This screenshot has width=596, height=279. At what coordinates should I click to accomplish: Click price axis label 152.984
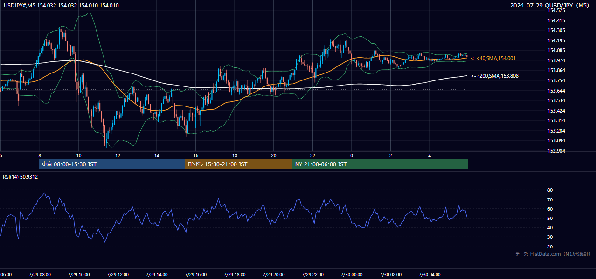tap(556, 151)
